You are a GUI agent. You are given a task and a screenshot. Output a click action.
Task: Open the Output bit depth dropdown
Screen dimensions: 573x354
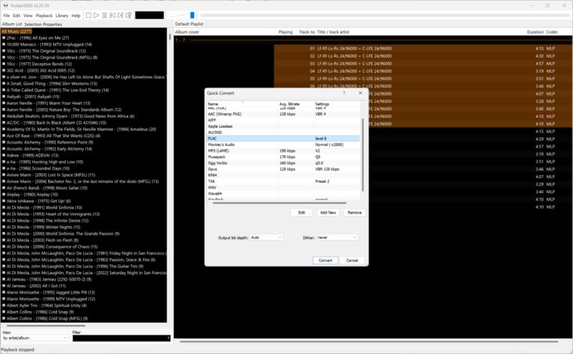pyautogui.click(x=266, y=237)
